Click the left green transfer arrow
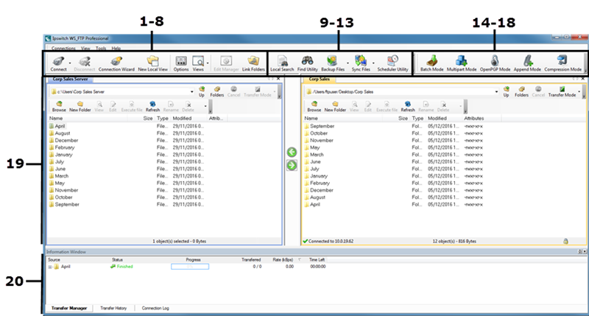 coord(292,152)
